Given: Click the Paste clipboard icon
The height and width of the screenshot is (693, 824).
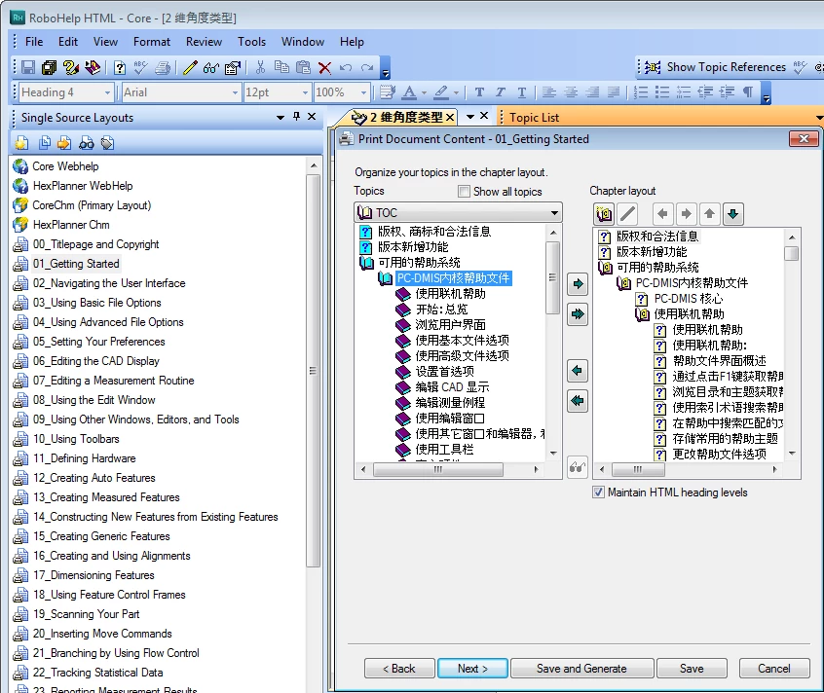Looking at the screenshot, I should (303, 67).
